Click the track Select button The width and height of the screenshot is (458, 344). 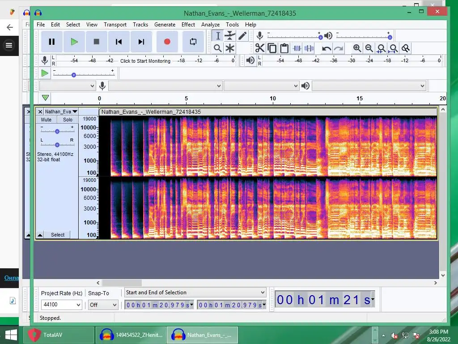click(x=58, y=235)
